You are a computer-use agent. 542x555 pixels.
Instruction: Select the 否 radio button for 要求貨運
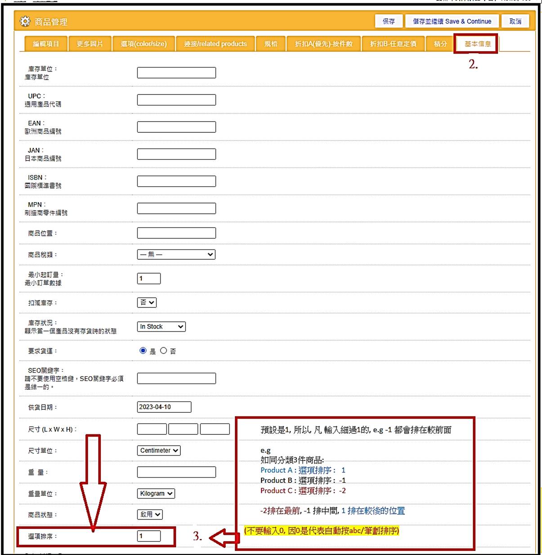tap(163, 351)
